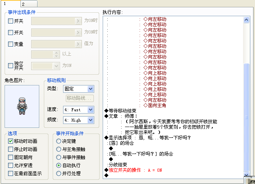Click the command list scrollbar thumb
Screen dimensions: 255x184
pos(247,117)
